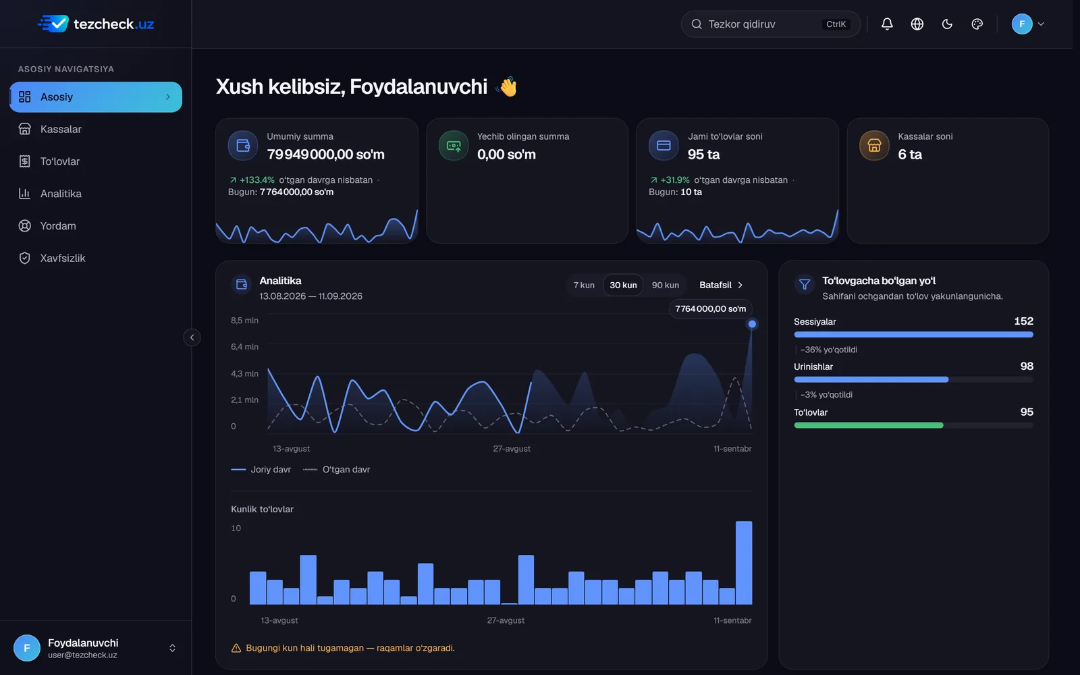Open Xavfsizlik in the sidebar
Viewport: 1080px width, 675px height.
pos(96,258)
